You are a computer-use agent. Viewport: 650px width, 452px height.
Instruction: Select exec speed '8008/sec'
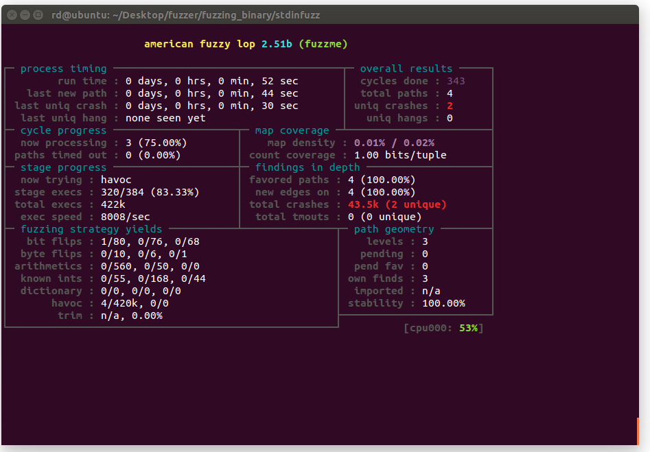[125, 217]
